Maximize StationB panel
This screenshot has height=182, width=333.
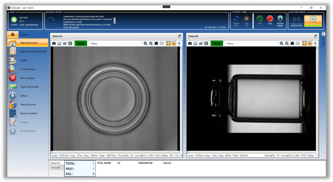[x=315, y=36]
